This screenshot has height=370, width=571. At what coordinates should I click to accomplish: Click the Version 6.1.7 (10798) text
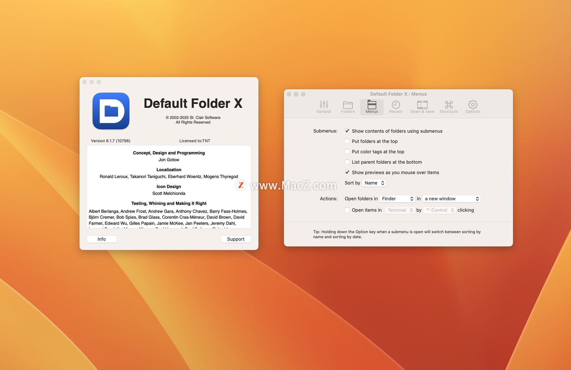click(111, 141)
